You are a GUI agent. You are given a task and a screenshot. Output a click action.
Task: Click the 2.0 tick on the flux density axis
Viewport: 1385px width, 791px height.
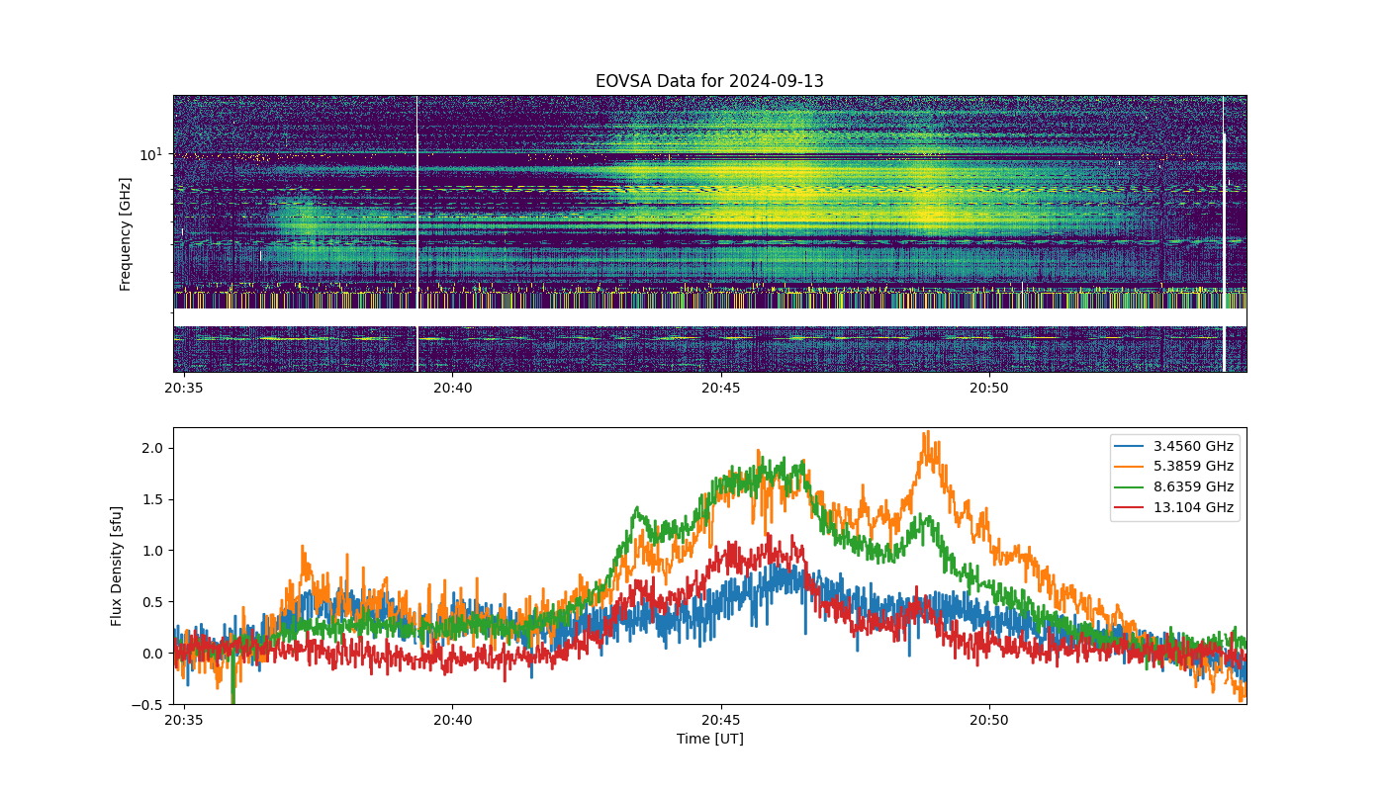[155, 448]
